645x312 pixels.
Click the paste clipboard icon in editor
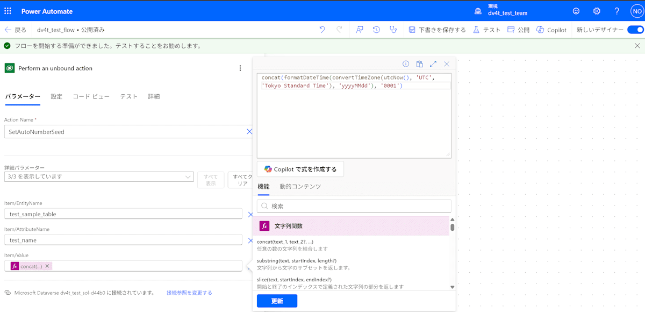coord(420,64)
